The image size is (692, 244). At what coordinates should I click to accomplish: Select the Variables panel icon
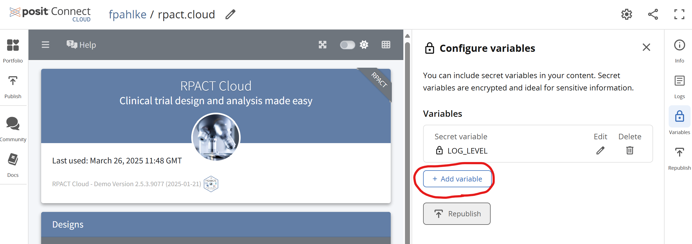point(679,117)
